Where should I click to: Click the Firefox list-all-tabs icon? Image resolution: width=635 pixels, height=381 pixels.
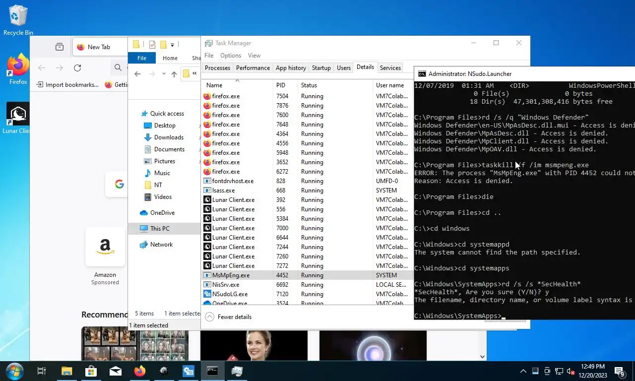point(60,47)
